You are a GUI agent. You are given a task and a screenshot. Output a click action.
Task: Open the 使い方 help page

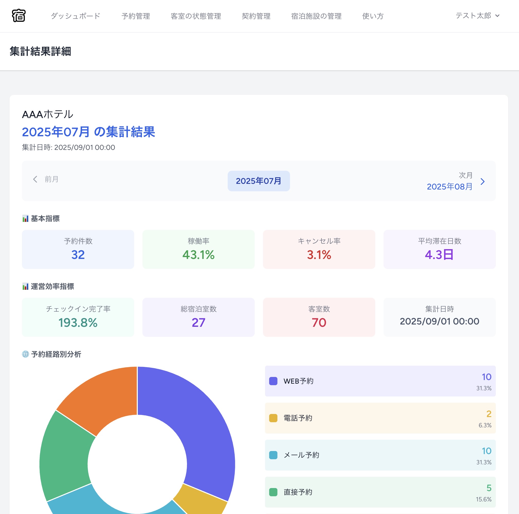(372, 16)
